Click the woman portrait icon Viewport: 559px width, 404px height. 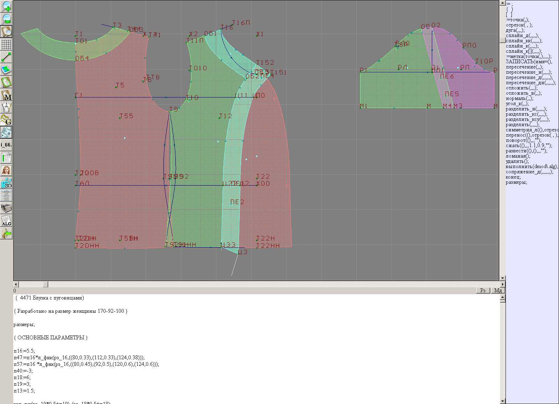pyautogui.click(x=6, y=170)
